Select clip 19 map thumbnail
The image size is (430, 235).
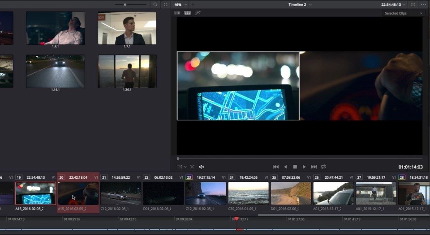click(36, 193)
